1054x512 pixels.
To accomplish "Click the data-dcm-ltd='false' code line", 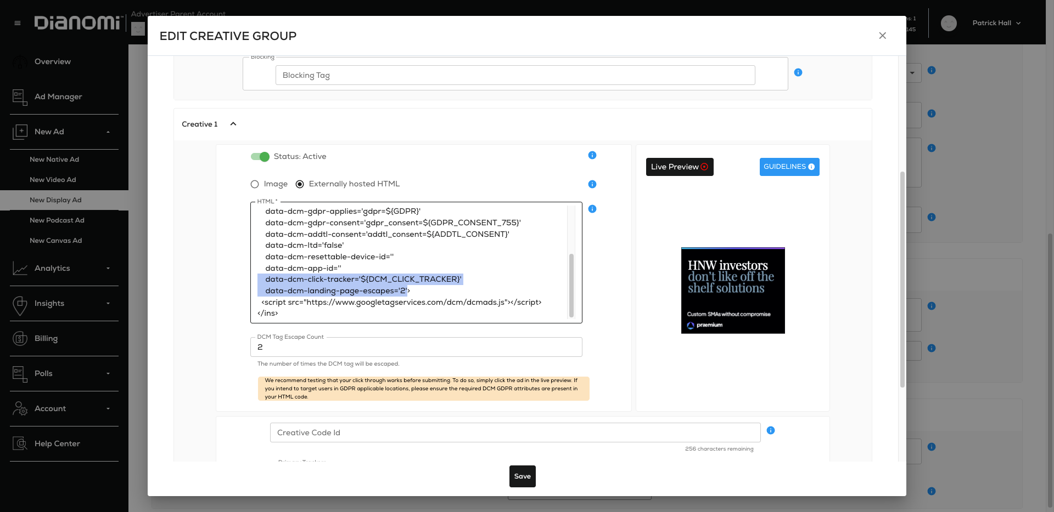I will click(x=305, y=246).
